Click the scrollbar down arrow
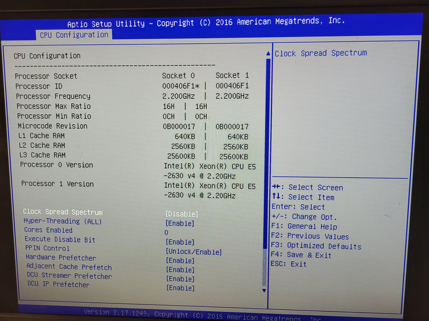This screenshot has height=321, width=429. (264, 290)
